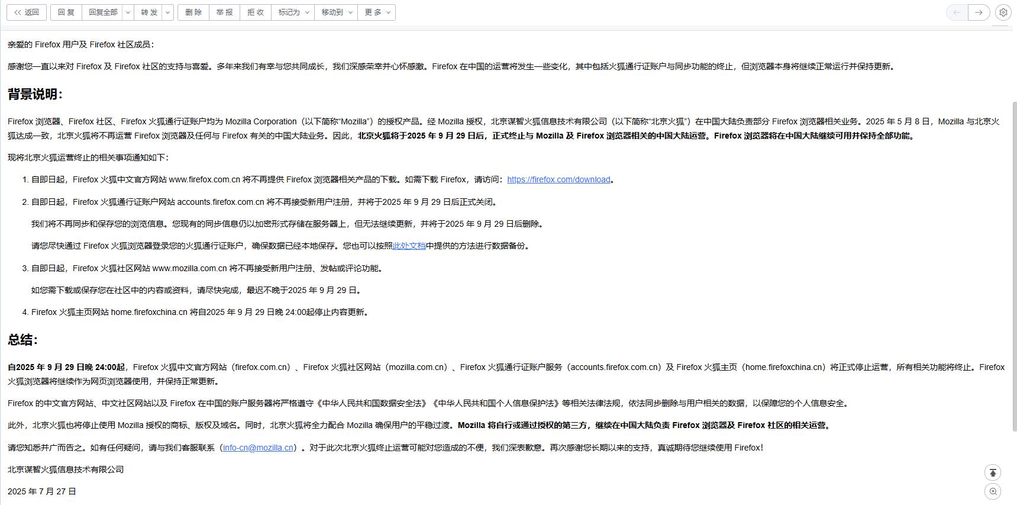Forward this email using 转发

click(x=149, y=12)
